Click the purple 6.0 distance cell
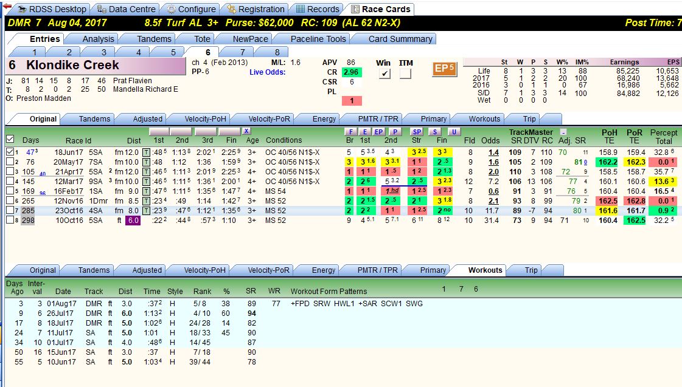The image size is (682, 387). [x=133, y=220]
